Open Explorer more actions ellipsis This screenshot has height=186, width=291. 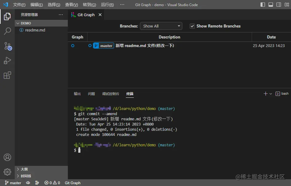click(x=61, y=15)
